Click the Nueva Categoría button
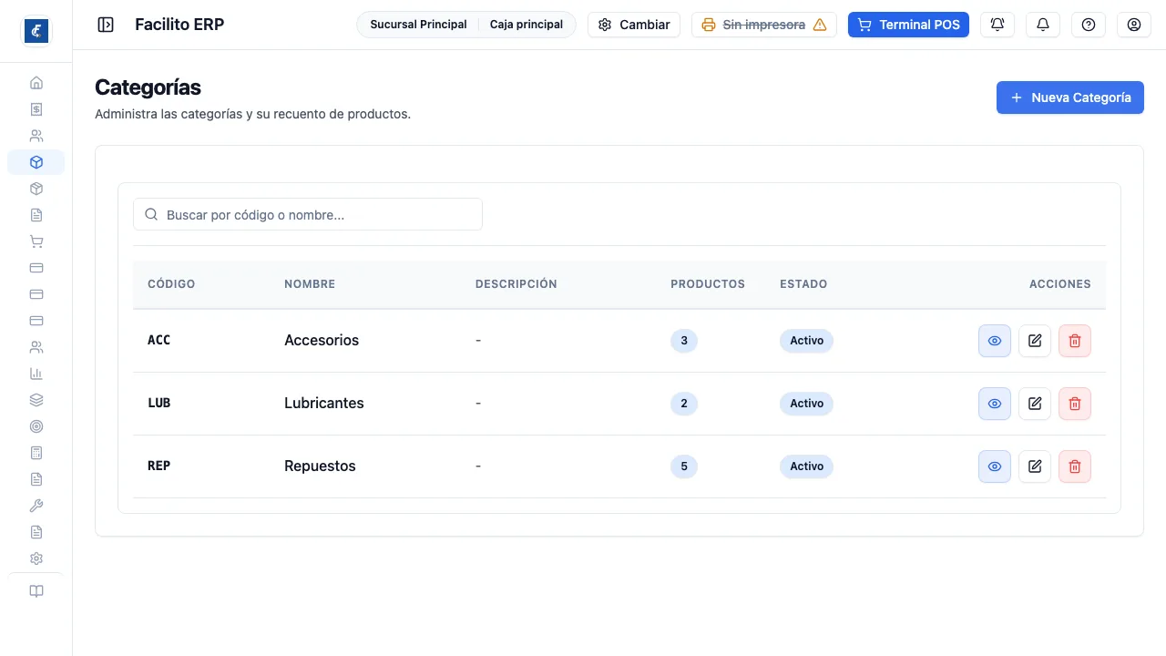The height and width of the screenshot is (656, 1166). pos(1070,97)
